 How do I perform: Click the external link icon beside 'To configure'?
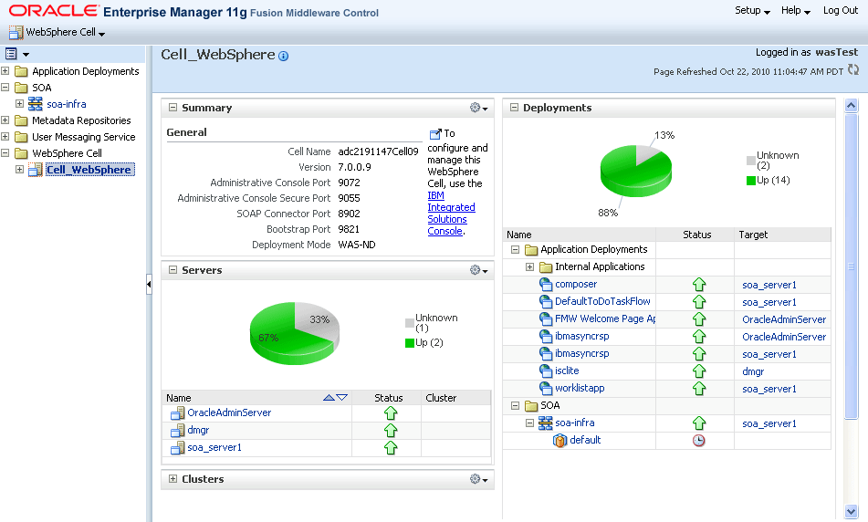[435, 134]
